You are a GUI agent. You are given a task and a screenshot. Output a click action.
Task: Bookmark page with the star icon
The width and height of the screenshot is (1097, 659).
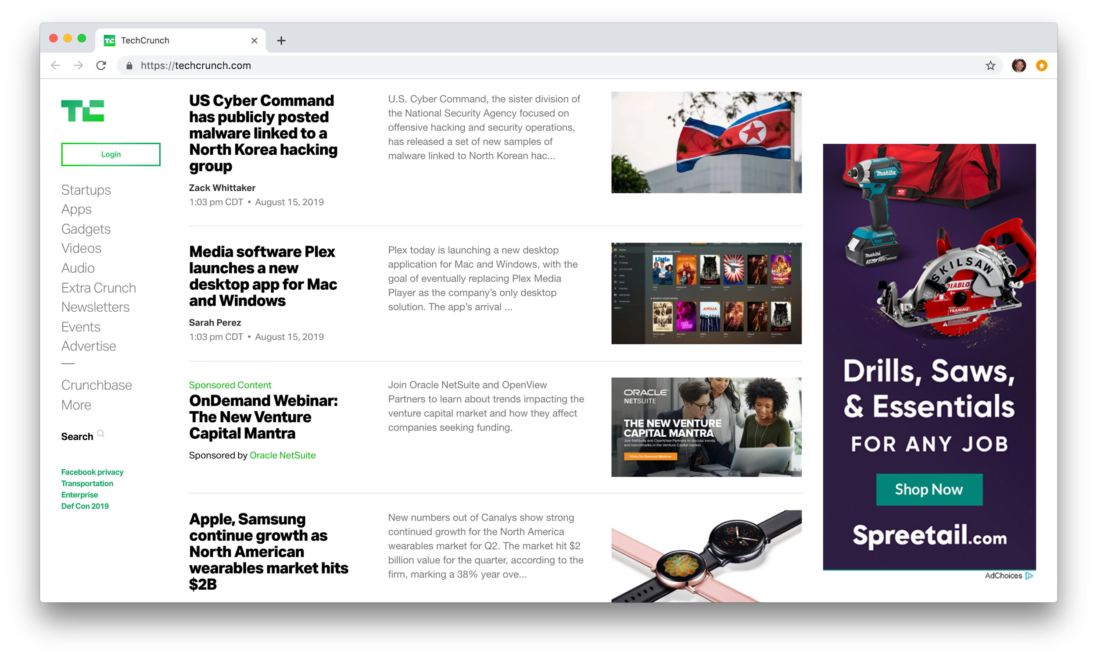(x=990, y=66)
